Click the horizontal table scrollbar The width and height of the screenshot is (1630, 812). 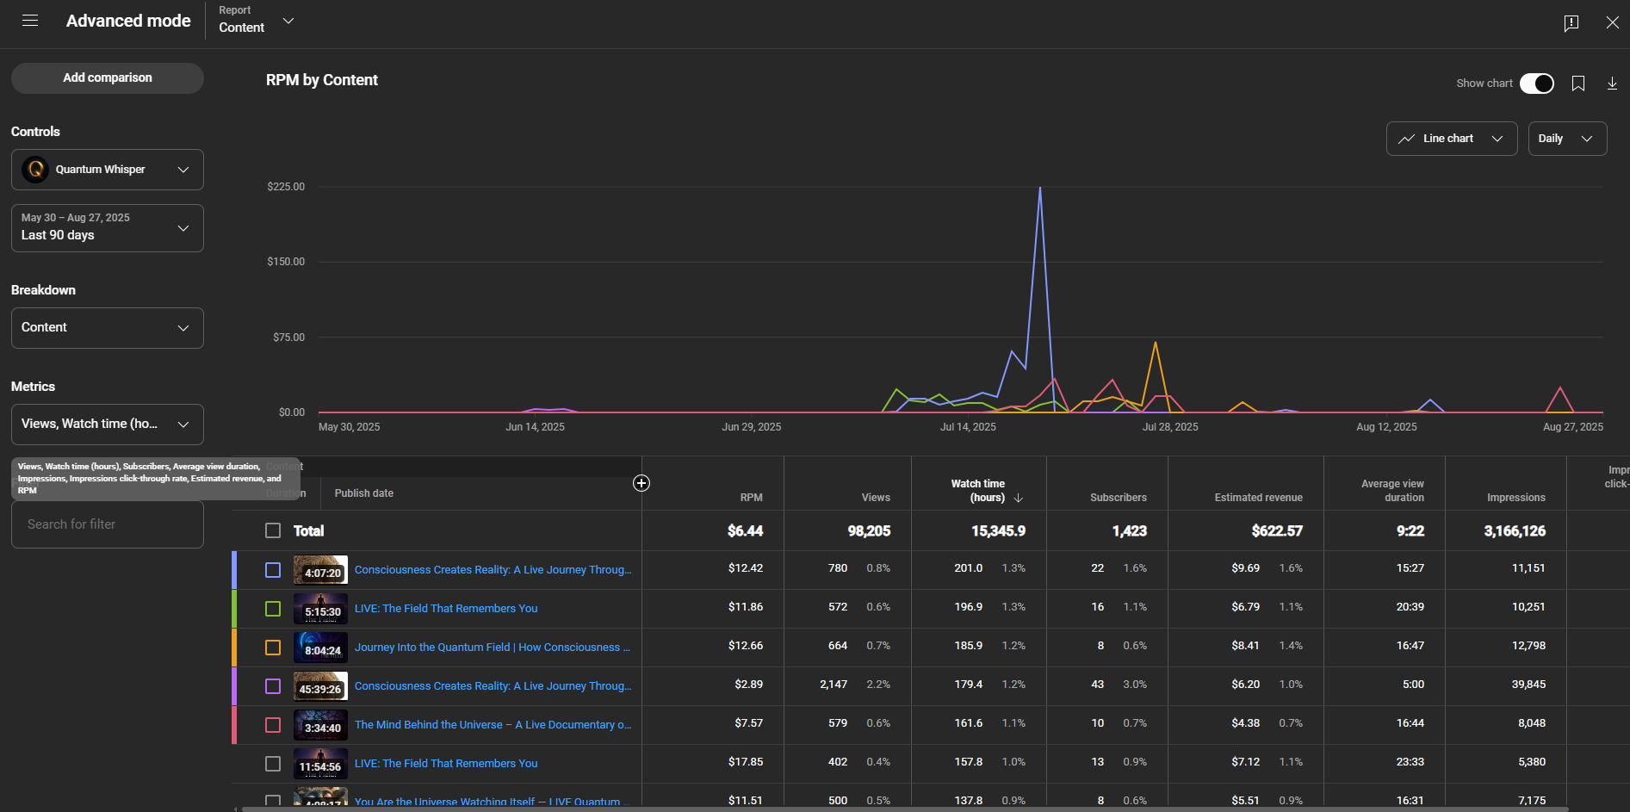pos(904,809)
